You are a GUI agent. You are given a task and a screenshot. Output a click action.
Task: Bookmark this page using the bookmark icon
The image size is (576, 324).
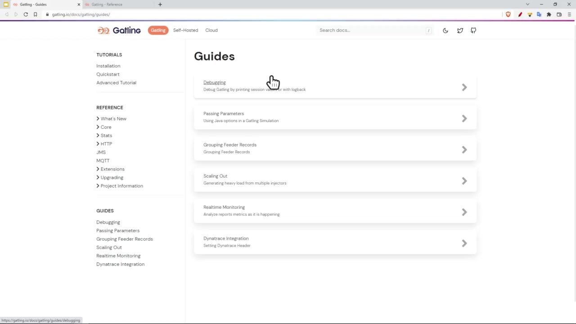[35, 14]
